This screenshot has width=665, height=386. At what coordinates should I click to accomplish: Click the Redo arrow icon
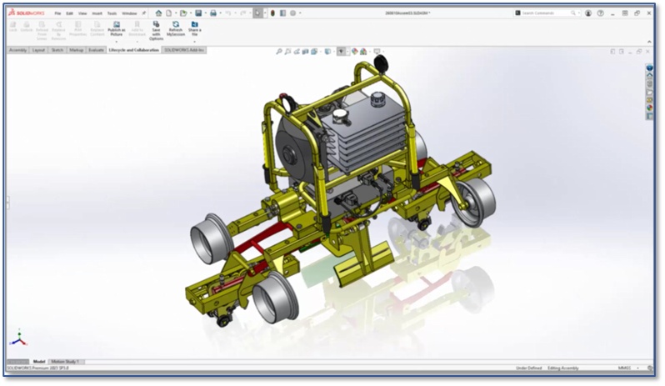[243, 13]
